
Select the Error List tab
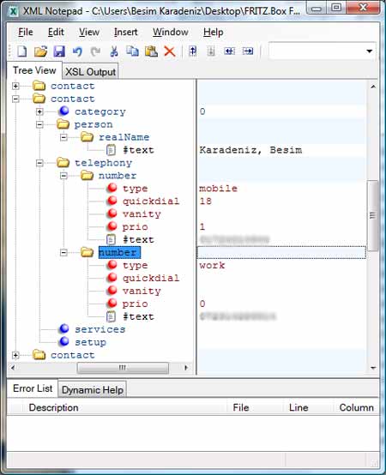pyautogui.click(x=33, y=388)
